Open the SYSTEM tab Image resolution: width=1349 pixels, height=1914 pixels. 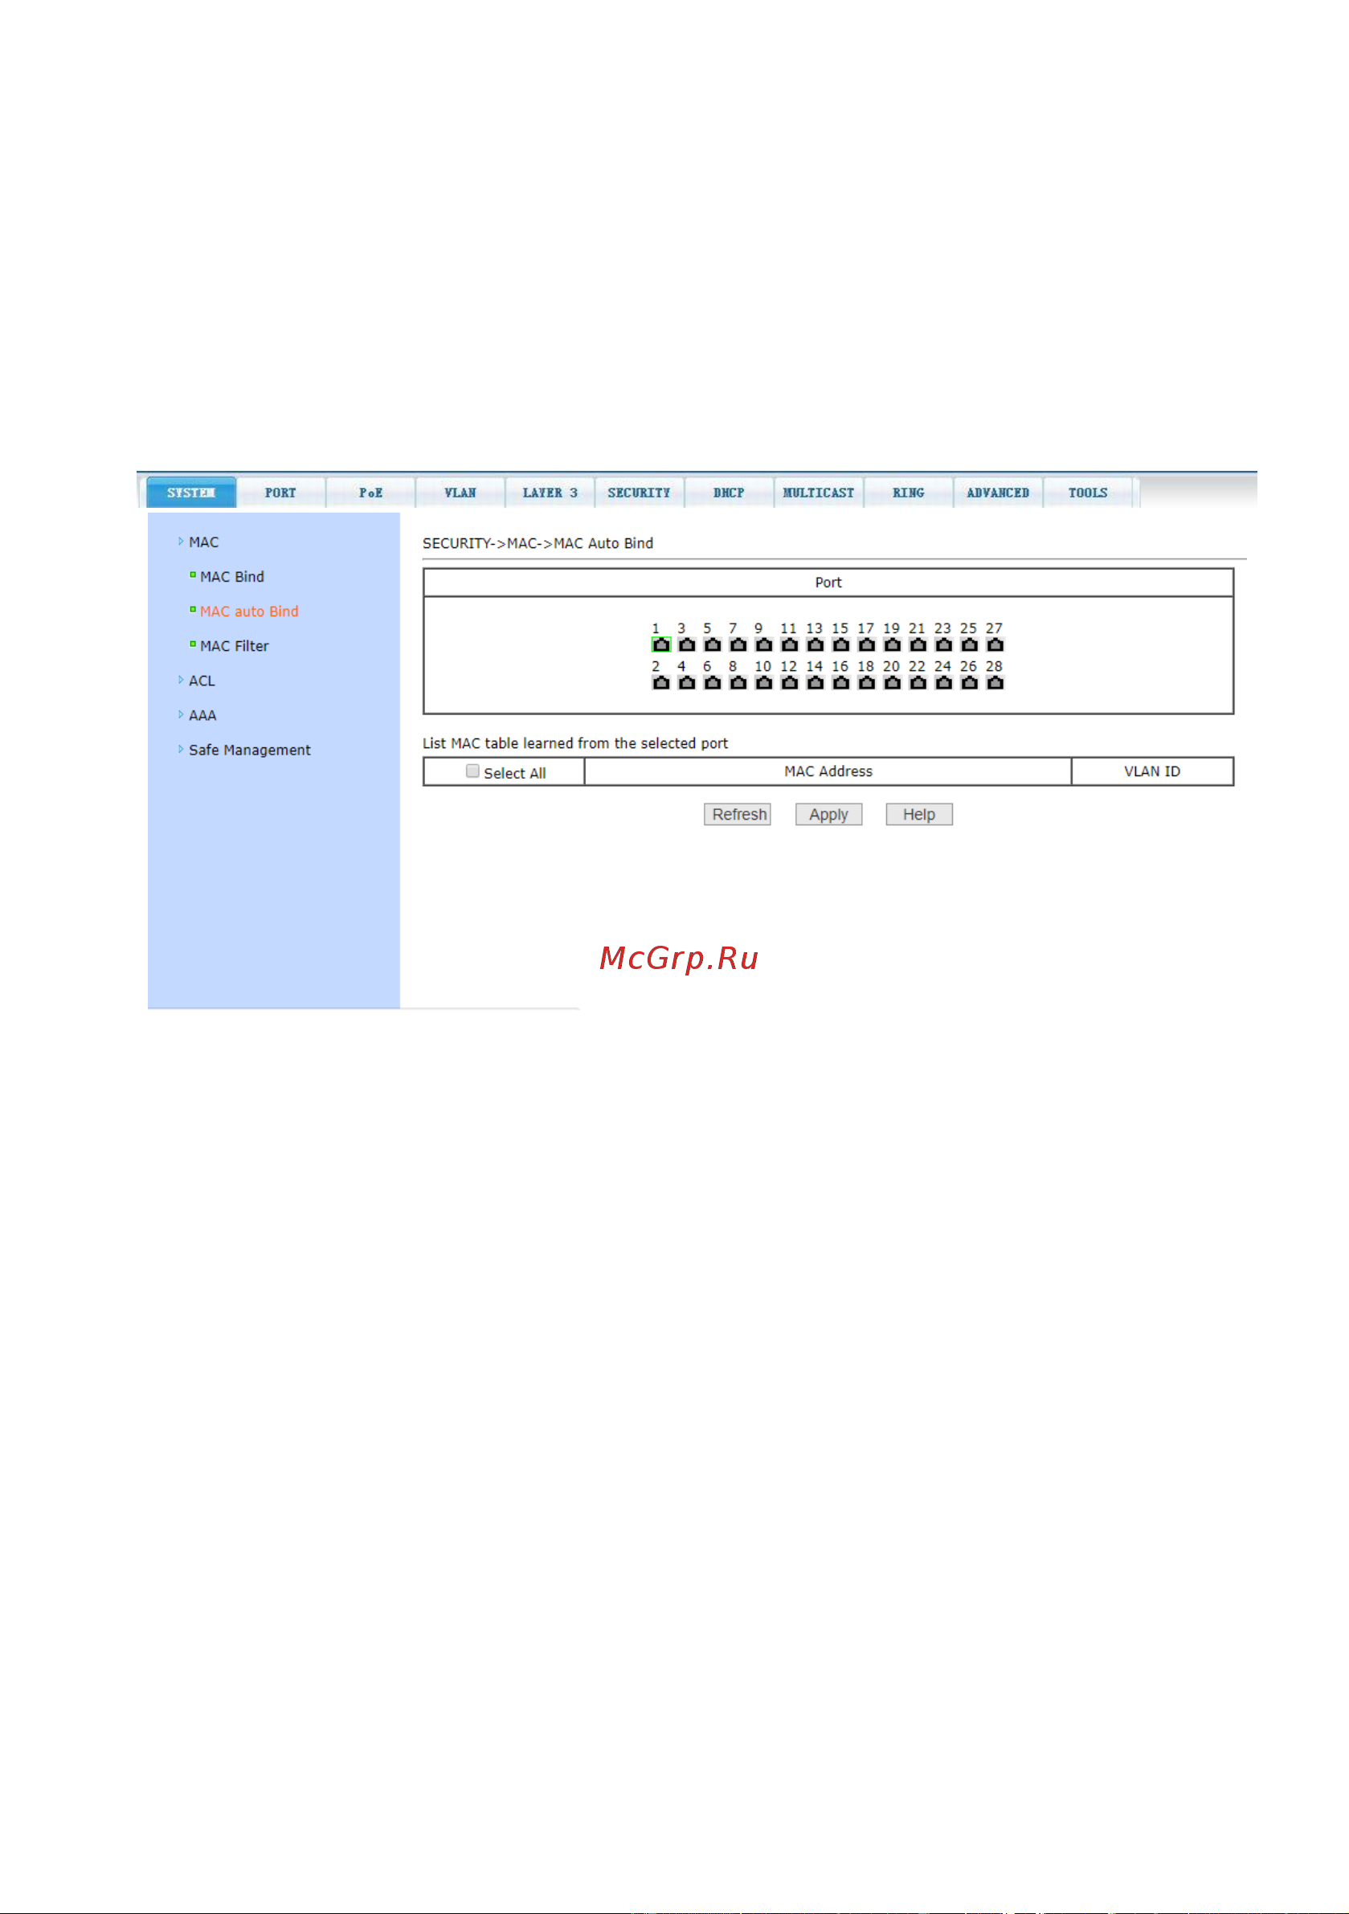click(191, 493)
